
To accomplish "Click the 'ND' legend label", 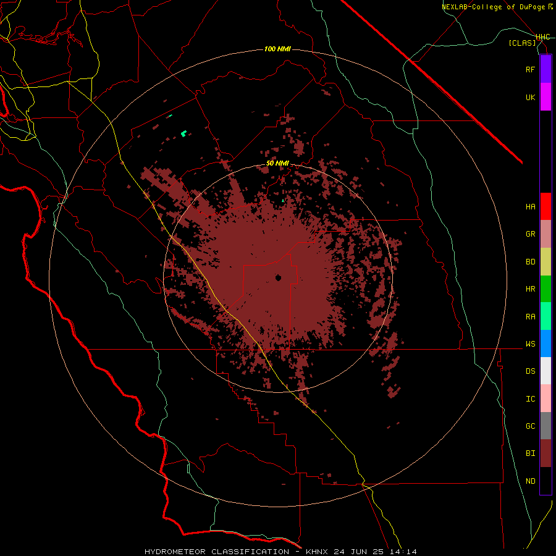I will pos(530,481).
